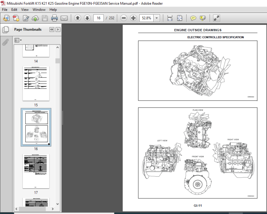The image size is (267, 214).
Task: Click the thumbnail label number 15
Action: pos(36,105)
